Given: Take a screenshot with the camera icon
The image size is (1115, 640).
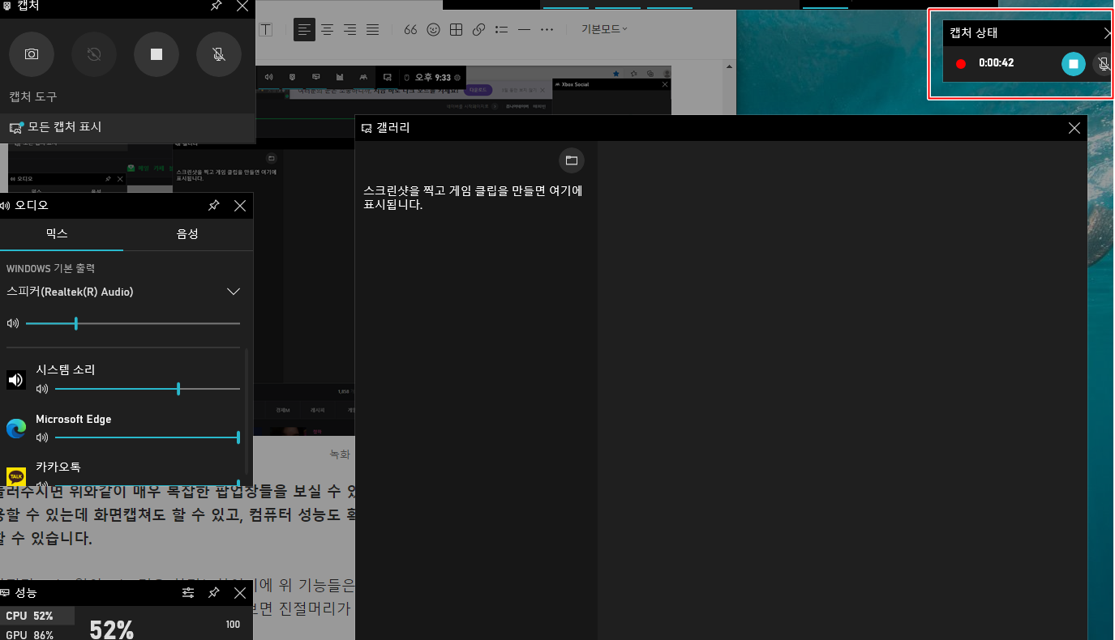Looking at the screenshot, I should (31, 54).
